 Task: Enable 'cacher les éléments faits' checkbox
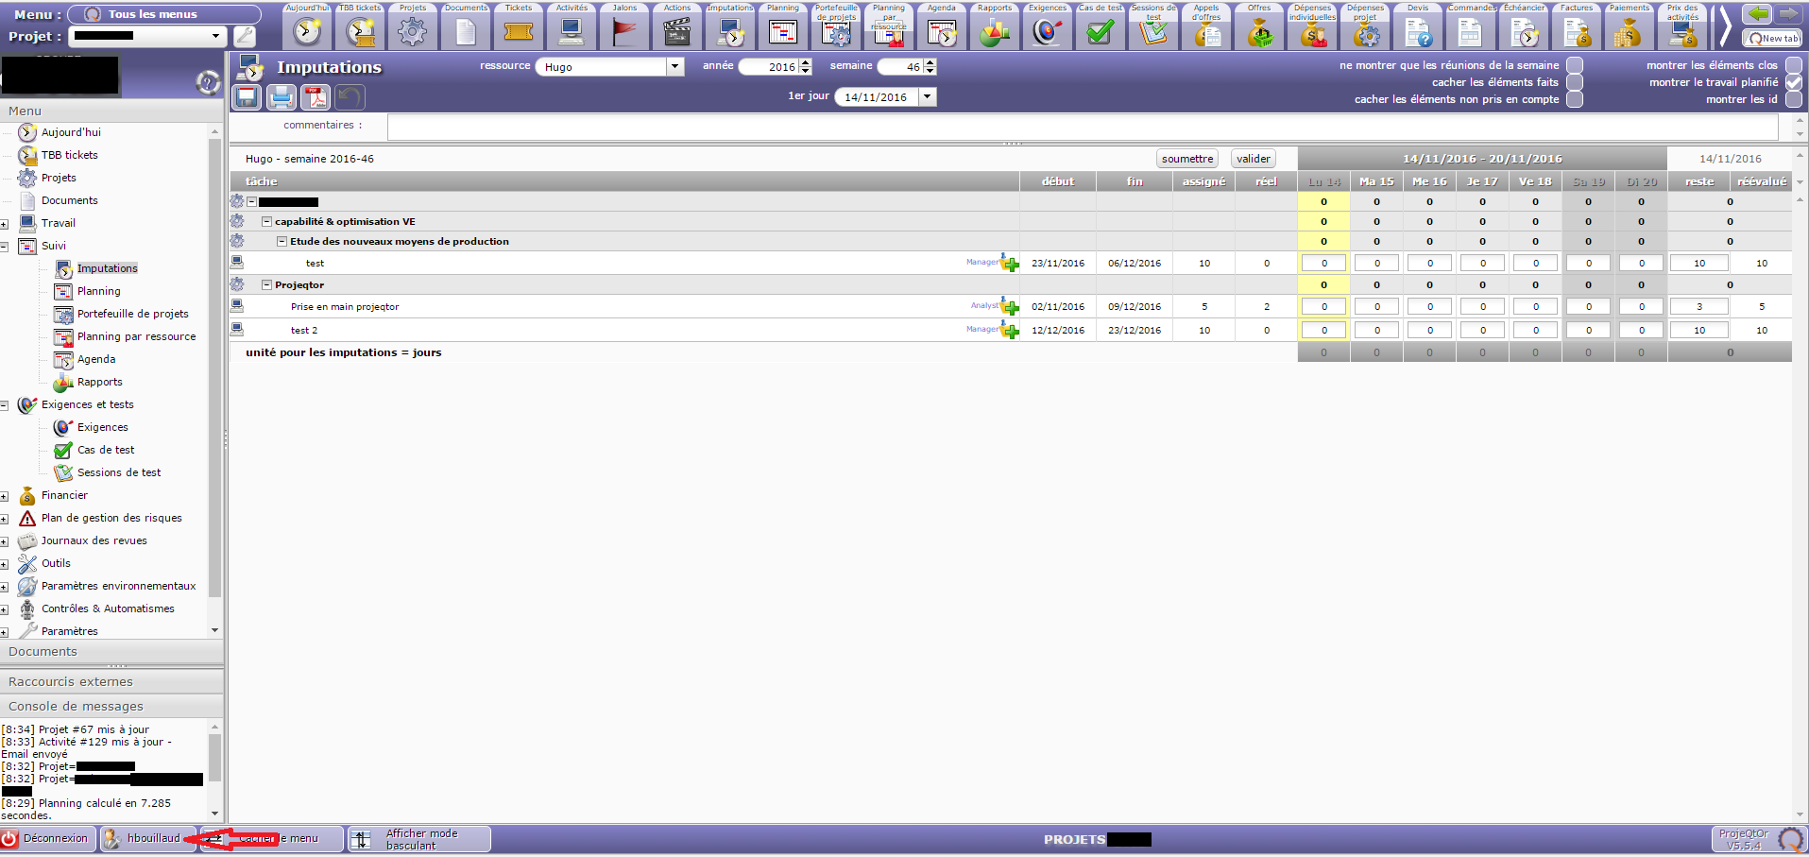(x=1575, y=82)
